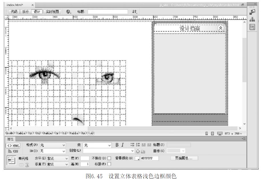Enable the 不换行 (no wrap) checkbox
The width and height of the screenshot is (263, 179).
(x=109, y=158)
